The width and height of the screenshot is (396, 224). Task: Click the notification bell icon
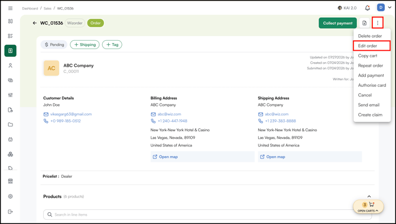point(368,8)
